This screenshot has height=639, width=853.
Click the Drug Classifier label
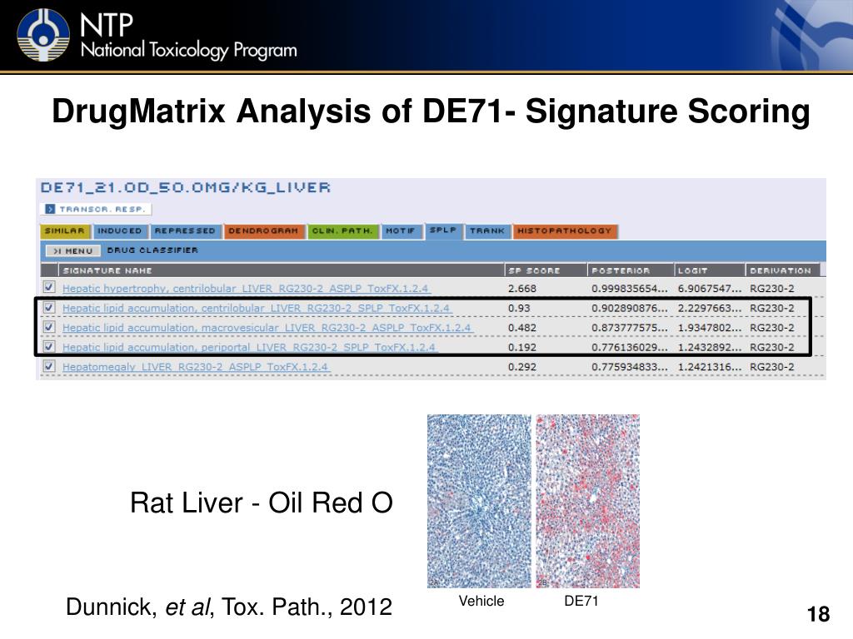click(153, 250)
